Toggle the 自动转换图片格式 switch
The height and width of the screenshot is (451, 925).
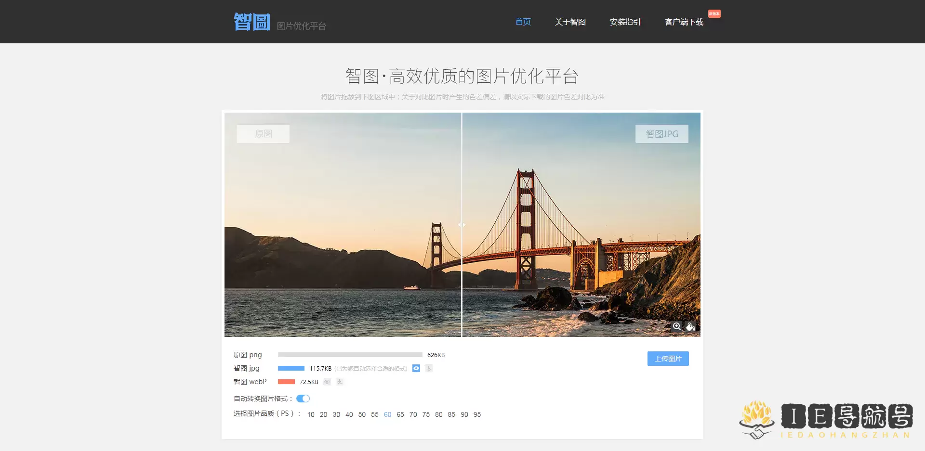pyautogui.click(x=303, y=399)
